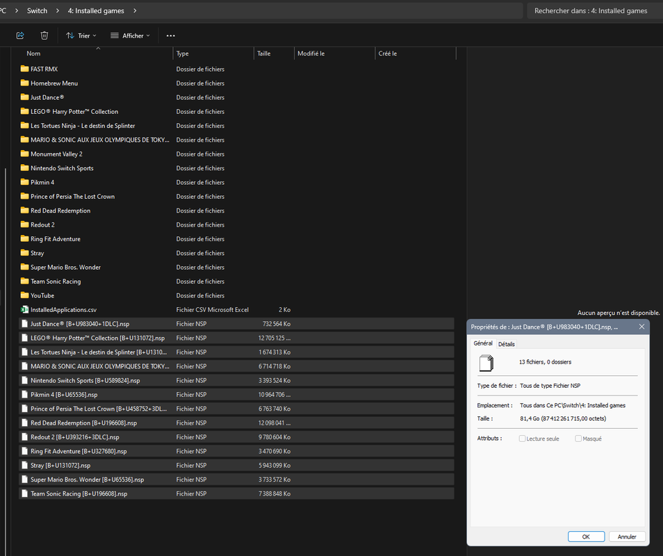
Task: Select the Nintendo Switch Sports folder icon
Action: [24, 168]
